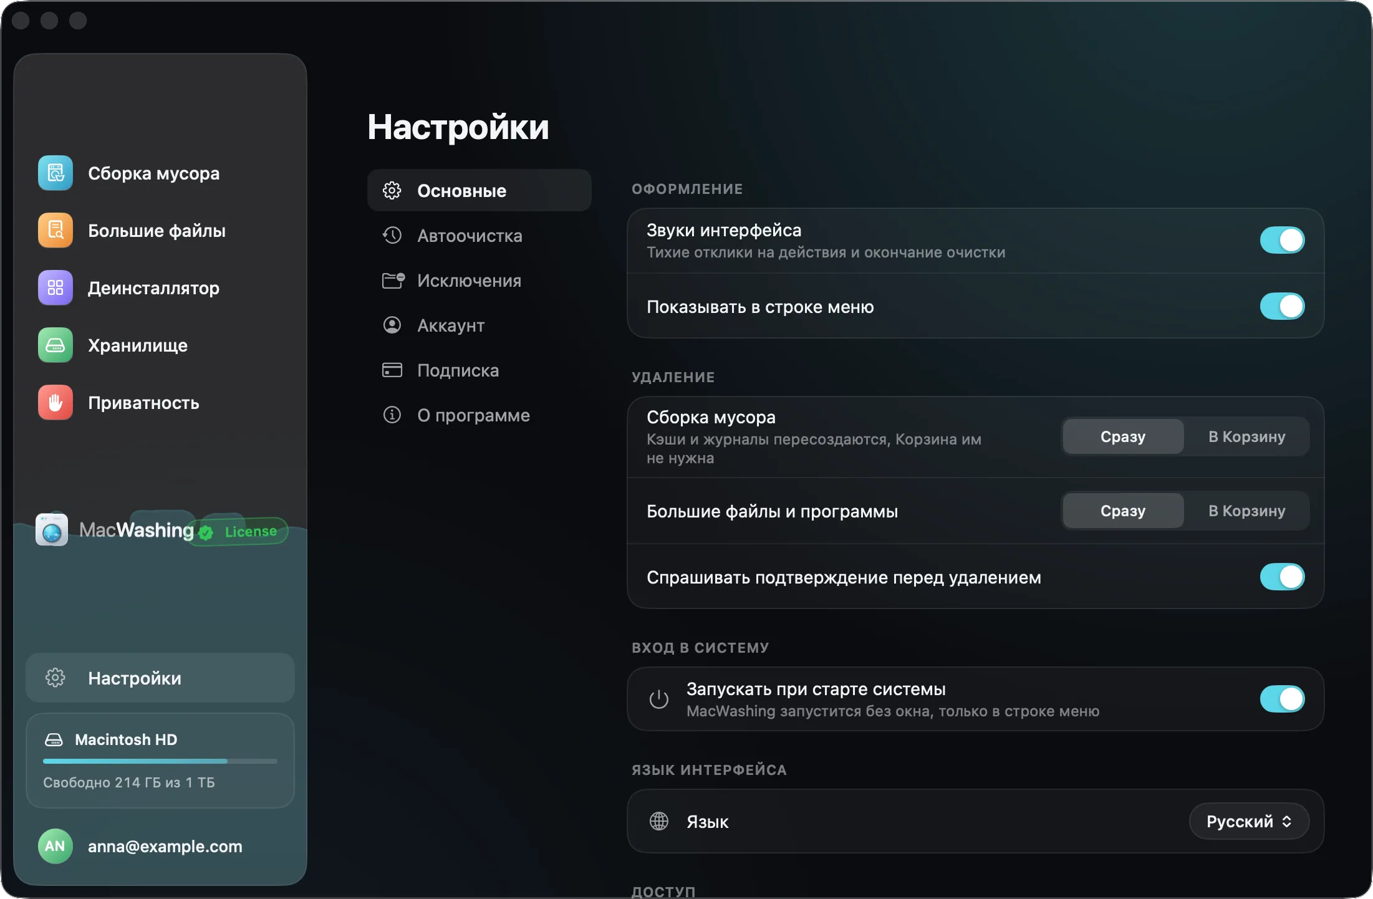The height and width of the screenshot is (899, 1373).
Task: Go to Большие файлы section
Action: point(160,231)
